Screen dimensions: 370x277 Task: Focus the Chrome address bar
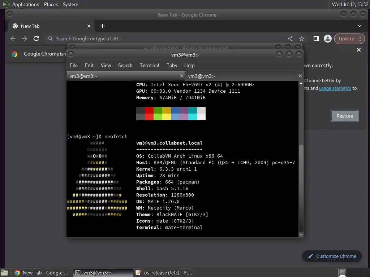pyautogui.click(x=165, y=39)
